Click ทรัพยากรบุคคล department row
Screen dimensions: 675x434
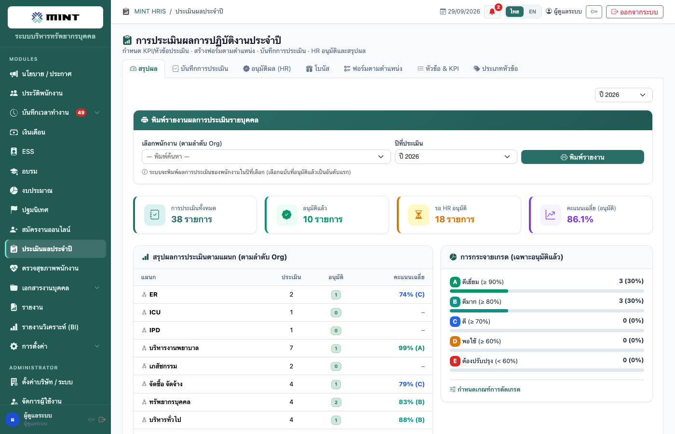pyautogui.click(x=283, y=402)
